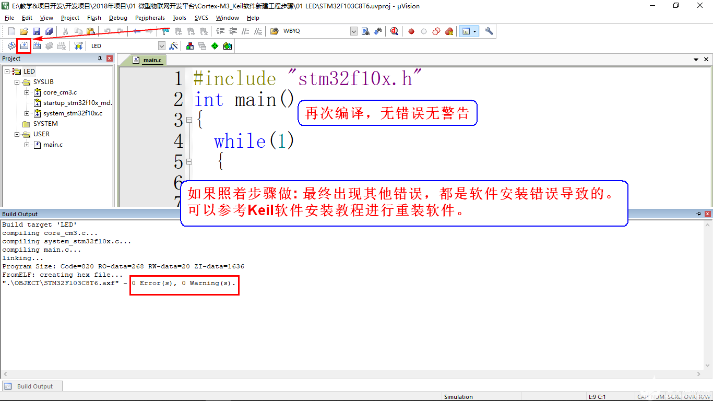Click the Program Size output line
The image size is (713, 401).
(123, 266)
